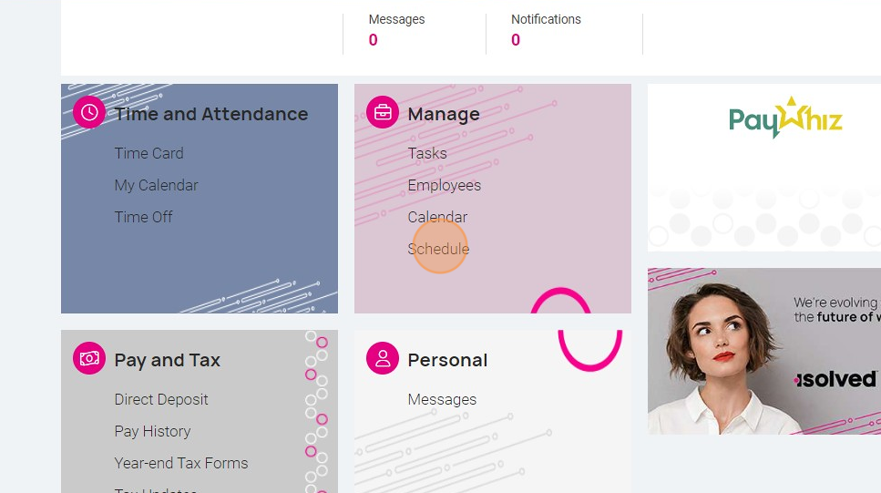Click the isolved banner with the woman
Viewport: 881px width, 493px height.
click(x=764, y=352)
